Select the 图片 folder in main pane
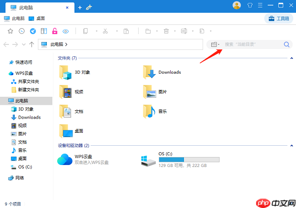296x208 pixels. point(155,92)
